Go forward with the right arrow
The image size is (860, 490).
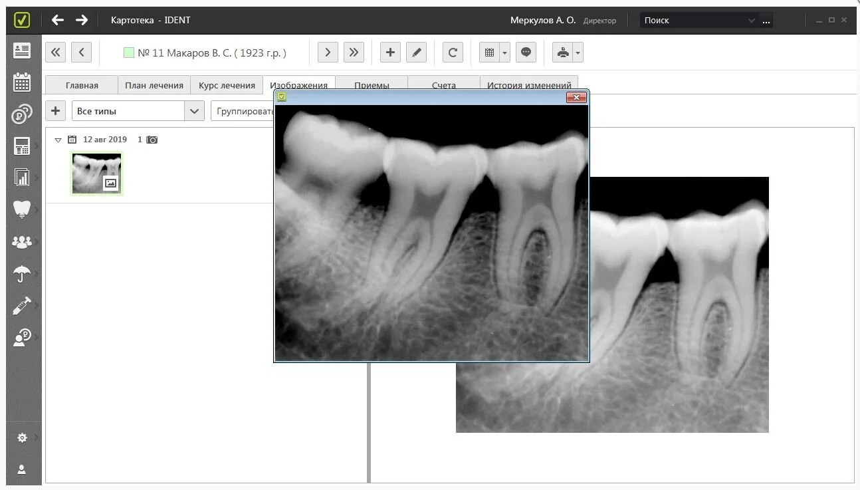pos(82,20)
